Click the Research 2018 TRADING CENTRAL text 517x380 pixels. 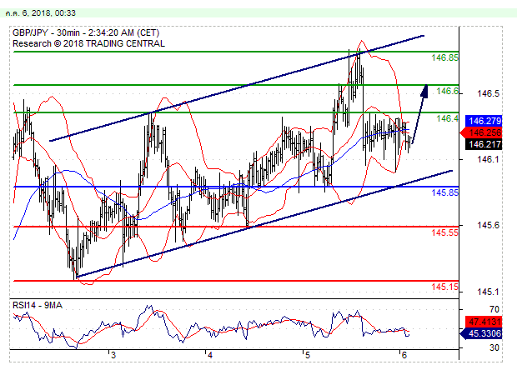[88, 43]
